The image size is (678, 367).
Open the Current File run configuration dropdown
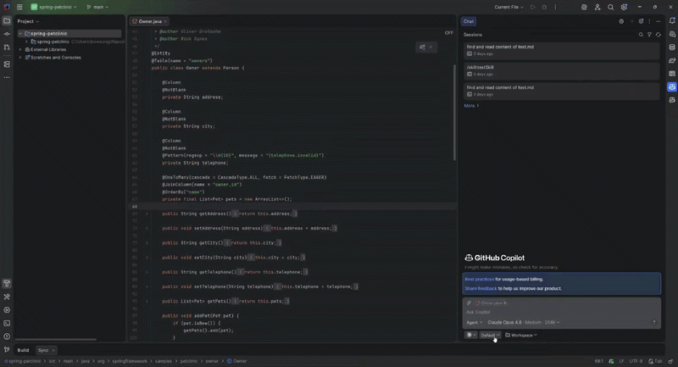click(509, 7)
